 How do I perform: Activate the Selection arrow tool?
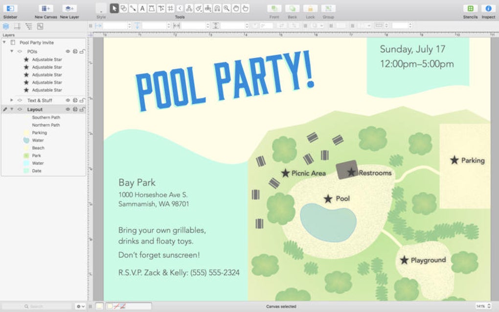pyautogui.click(x=114, y=8)
